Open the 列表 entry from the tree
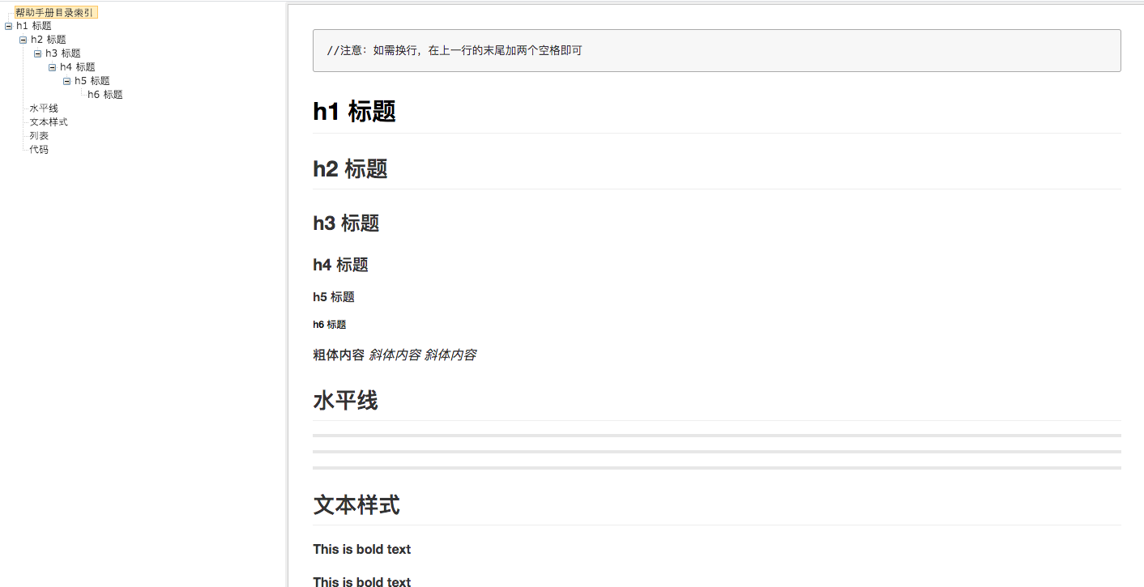 38,135
